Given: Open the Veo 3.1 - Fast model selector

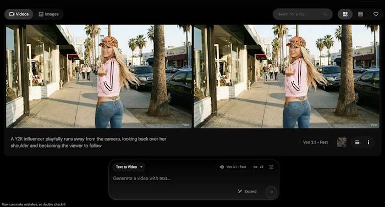Looking at the screenshot, I should [x=233, y=167].
